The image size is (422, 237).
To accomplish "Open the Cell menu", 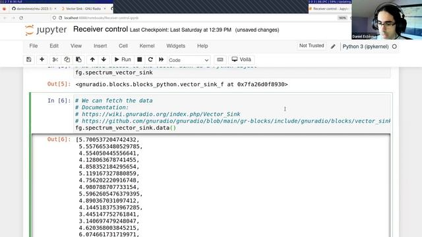I will coord(123,46).
